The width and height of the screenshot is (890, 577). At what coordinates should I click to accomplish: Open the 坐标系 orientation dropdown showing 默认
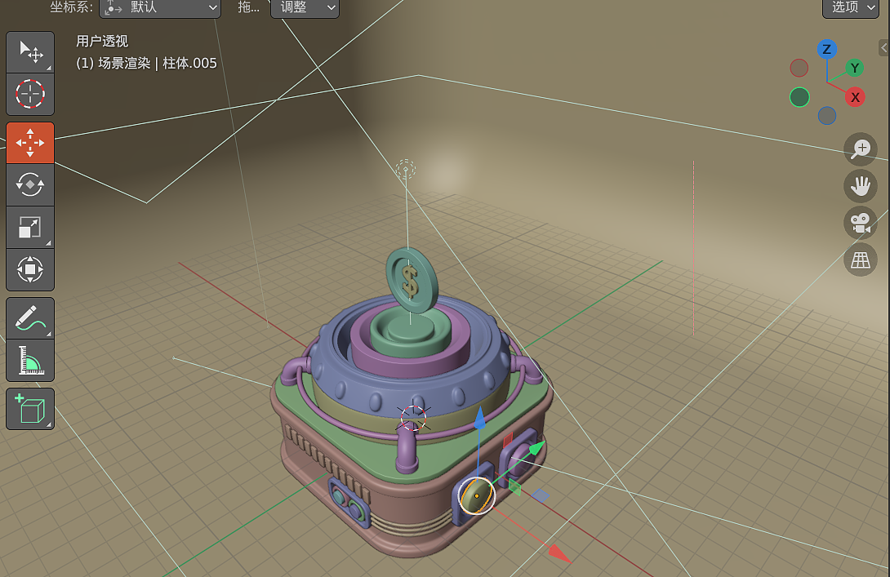tap(159, 9)
